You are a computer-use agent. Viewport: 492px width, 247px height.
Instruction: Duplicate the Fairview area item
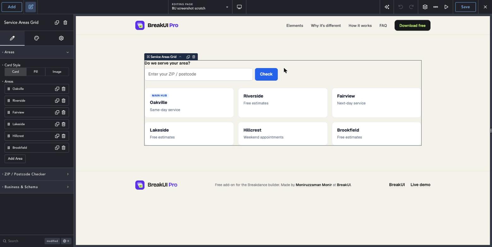pos(57,112)
